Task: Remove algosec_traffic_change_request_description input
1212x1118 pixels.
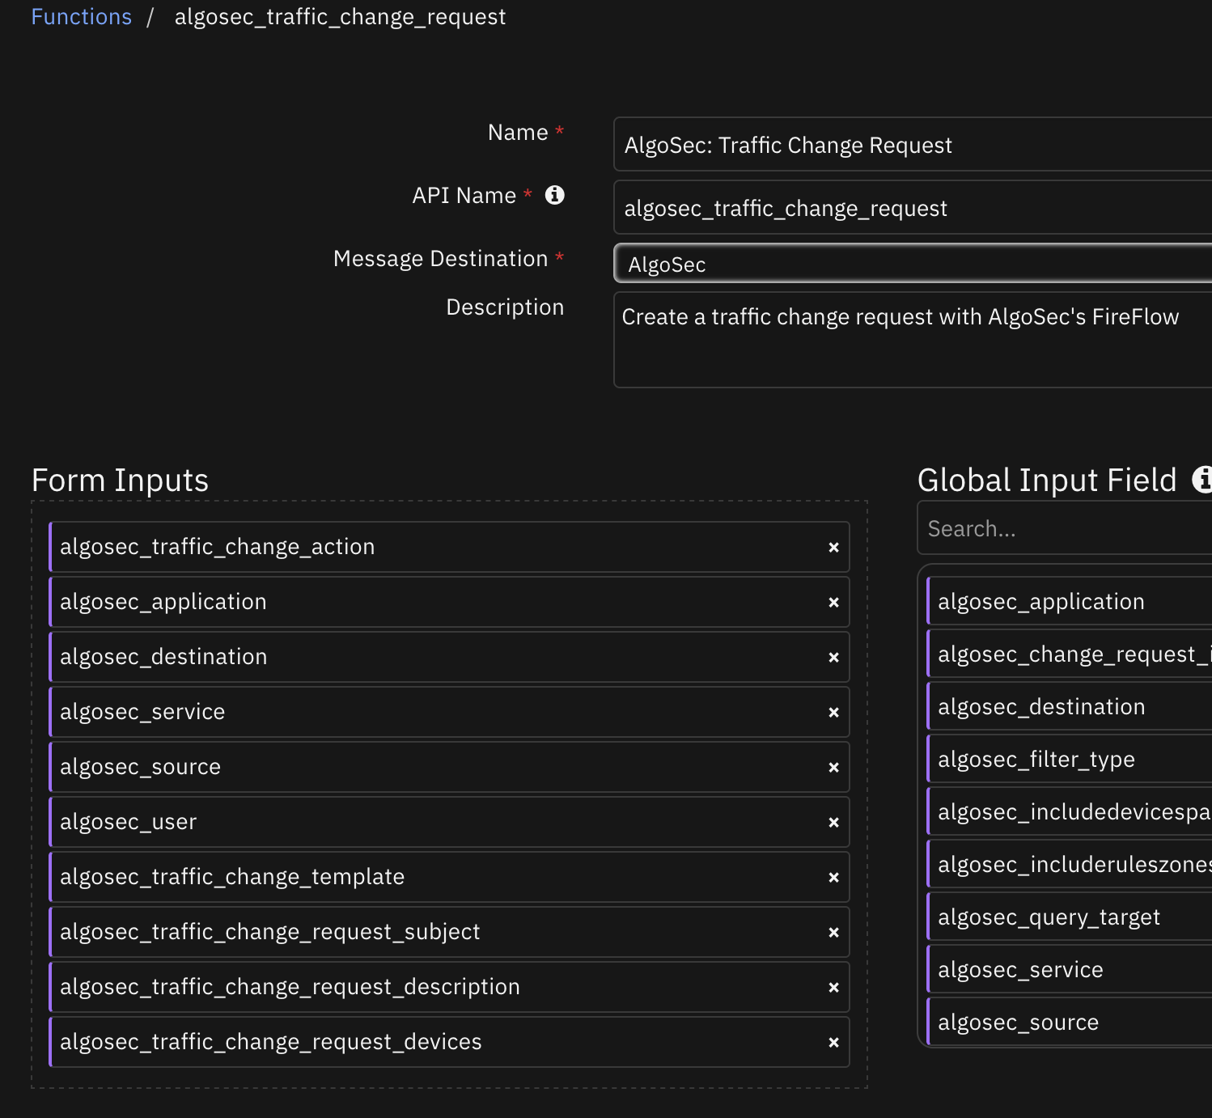Action: pos(833,988)
